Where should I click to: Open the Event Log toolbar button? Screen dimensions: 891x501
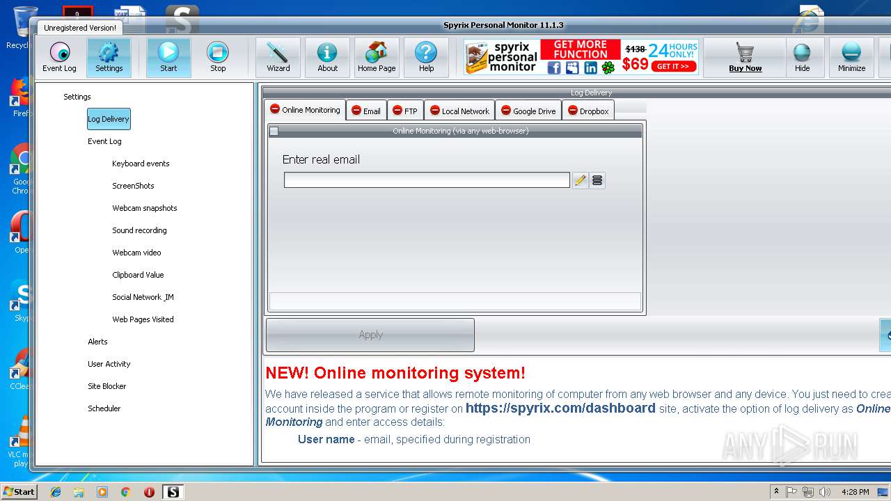click(59, 57)
